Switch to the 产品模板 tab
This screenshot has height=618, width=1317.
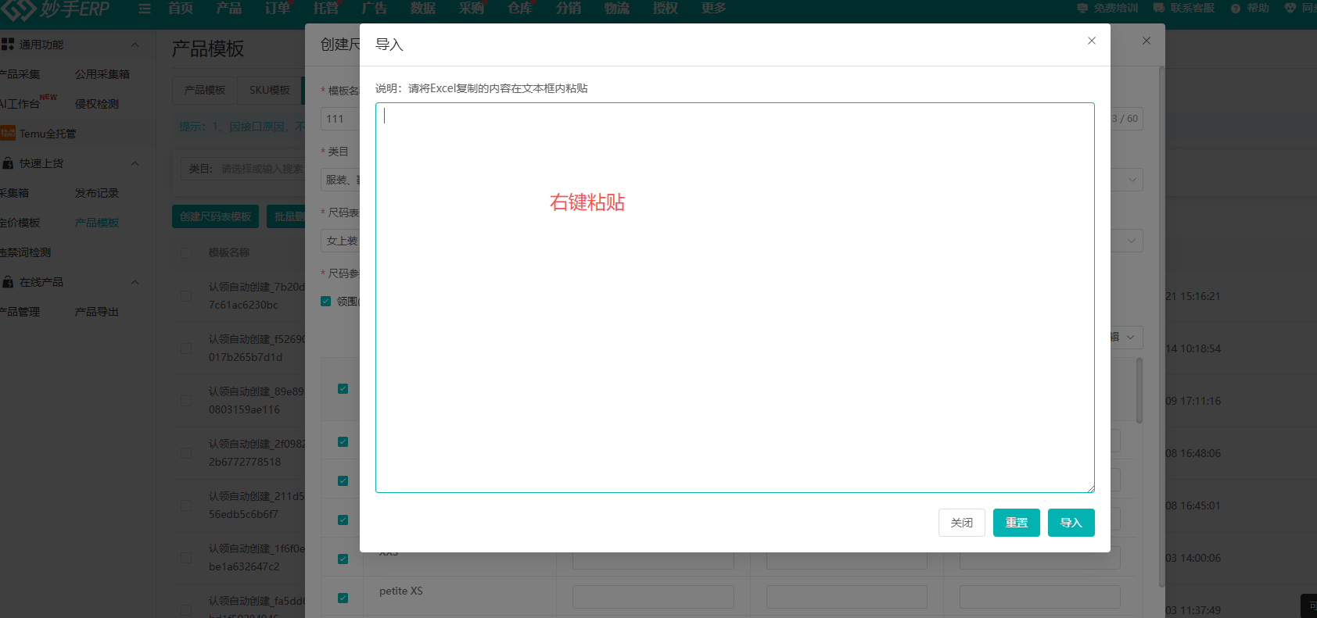click(x=205, y=90)
